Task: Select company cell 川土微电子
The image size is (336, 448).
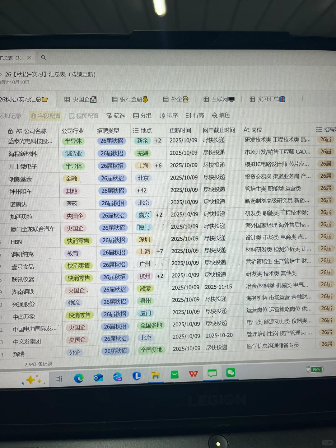Action: [x=23, y=166]
